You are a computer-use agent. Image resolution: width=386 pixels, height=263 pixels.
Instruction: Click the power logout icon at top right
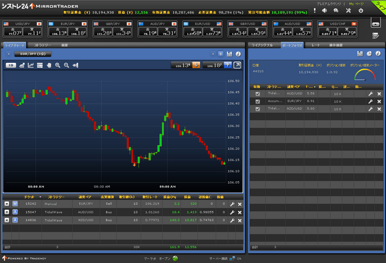(x=361, y=11)
